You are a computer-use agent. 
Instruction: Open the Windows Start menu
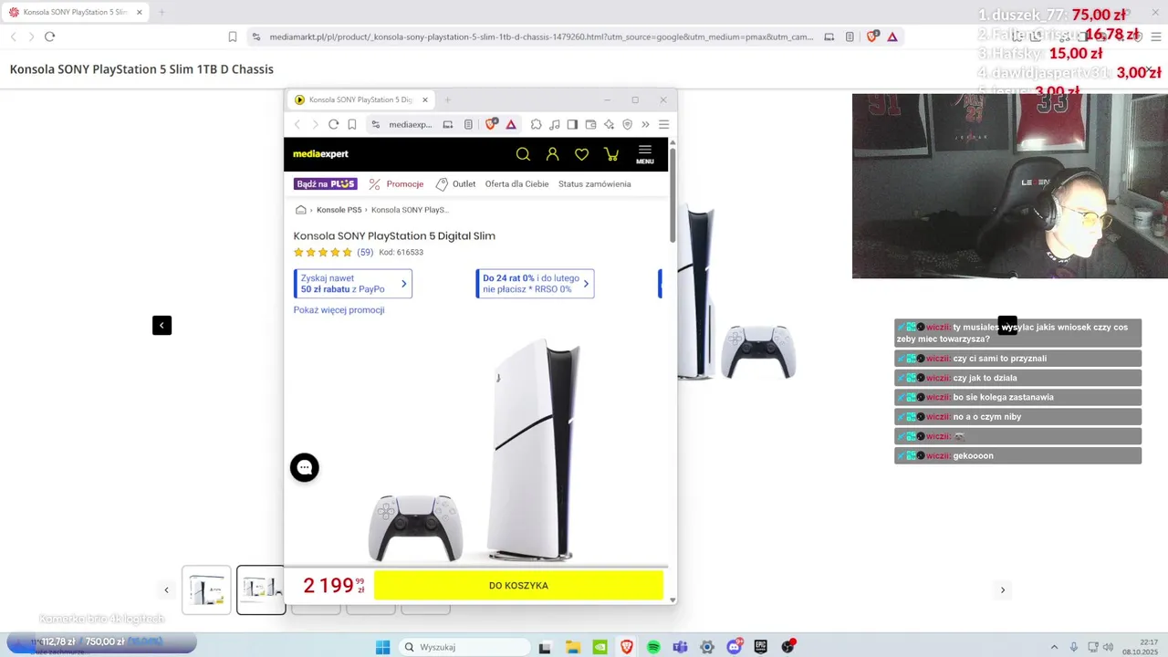383,647
